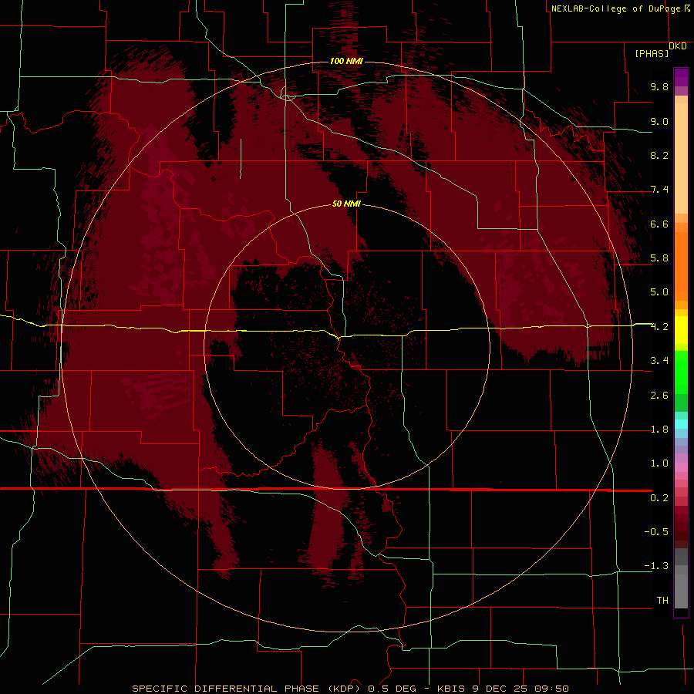The height and width of the screenshot is (694, 694).
Task: Click the 8.2 legend value
Action: point(659,155)
